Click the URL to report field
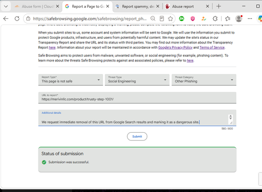The width and height of the screenshot is (262, 192). pyautogui.click(x=137, y=98)
